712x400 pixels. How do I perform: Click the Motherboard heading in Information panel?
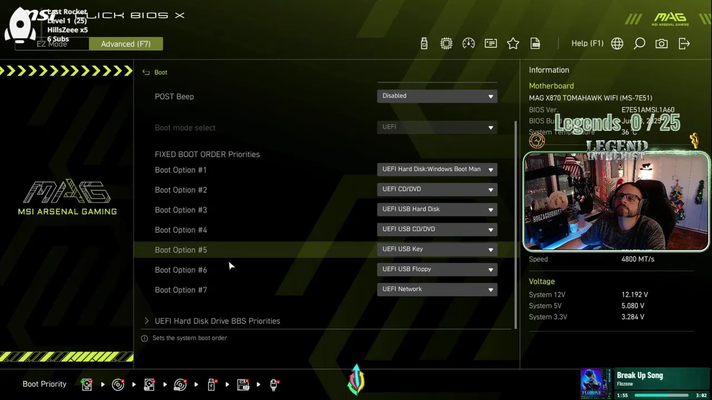(551, 86)
